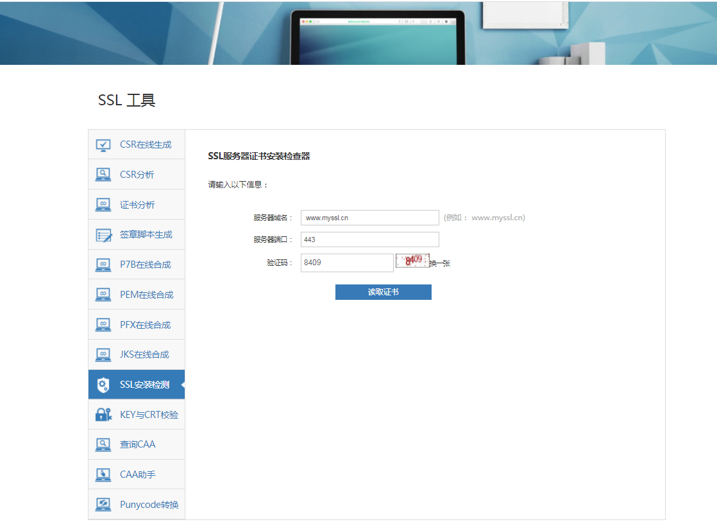Click the 请输入以下信息 instruction text
This screenshot has width=717, height=531.
pyautogui.click(x=237, y=184)
